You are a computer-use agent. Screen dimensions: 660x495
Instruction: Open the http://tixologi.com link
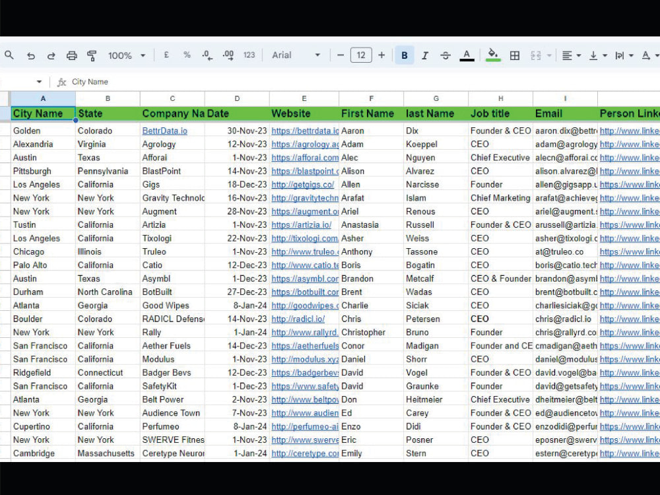(x=305, y=238)
